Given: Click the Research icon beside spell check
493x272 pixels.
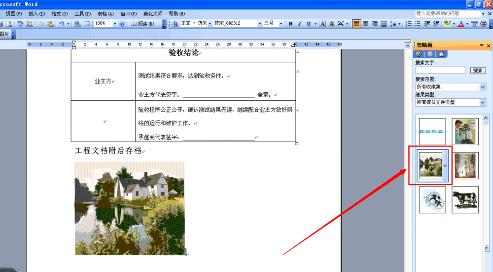Looking at the screenshot, I should click(30, 24).
